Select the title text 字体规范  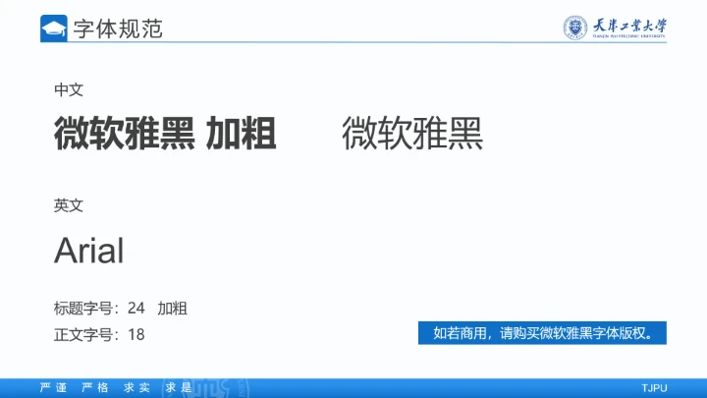pyautogui.click(x=118, y=28)
